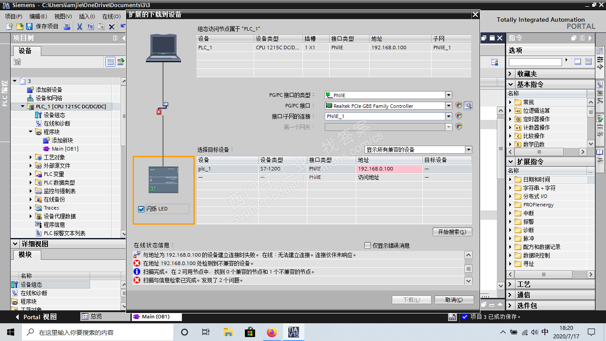Viewport: 606px width, 341px height.
Task: Click the TIA V15 taskbar icon
Action: click(293, 332)
